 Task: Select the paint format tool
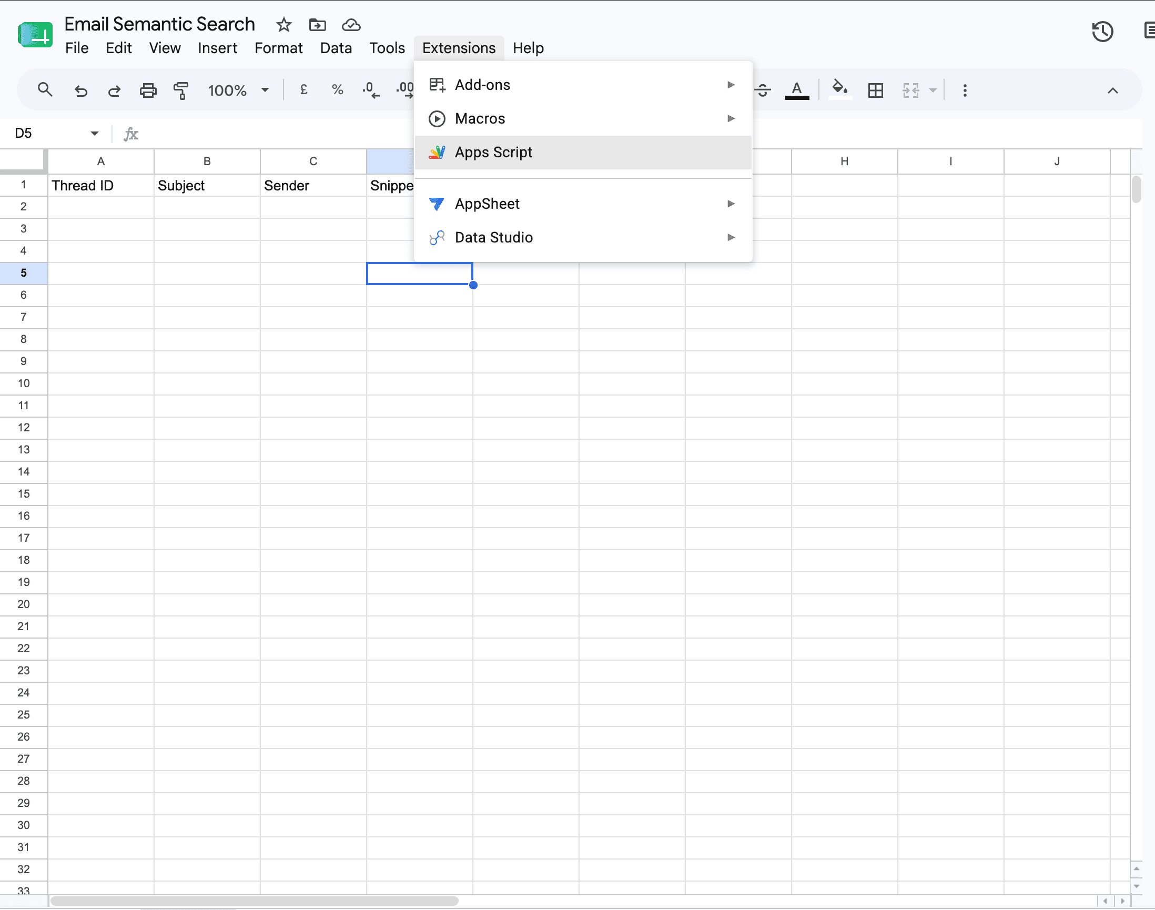click(181, 90)
